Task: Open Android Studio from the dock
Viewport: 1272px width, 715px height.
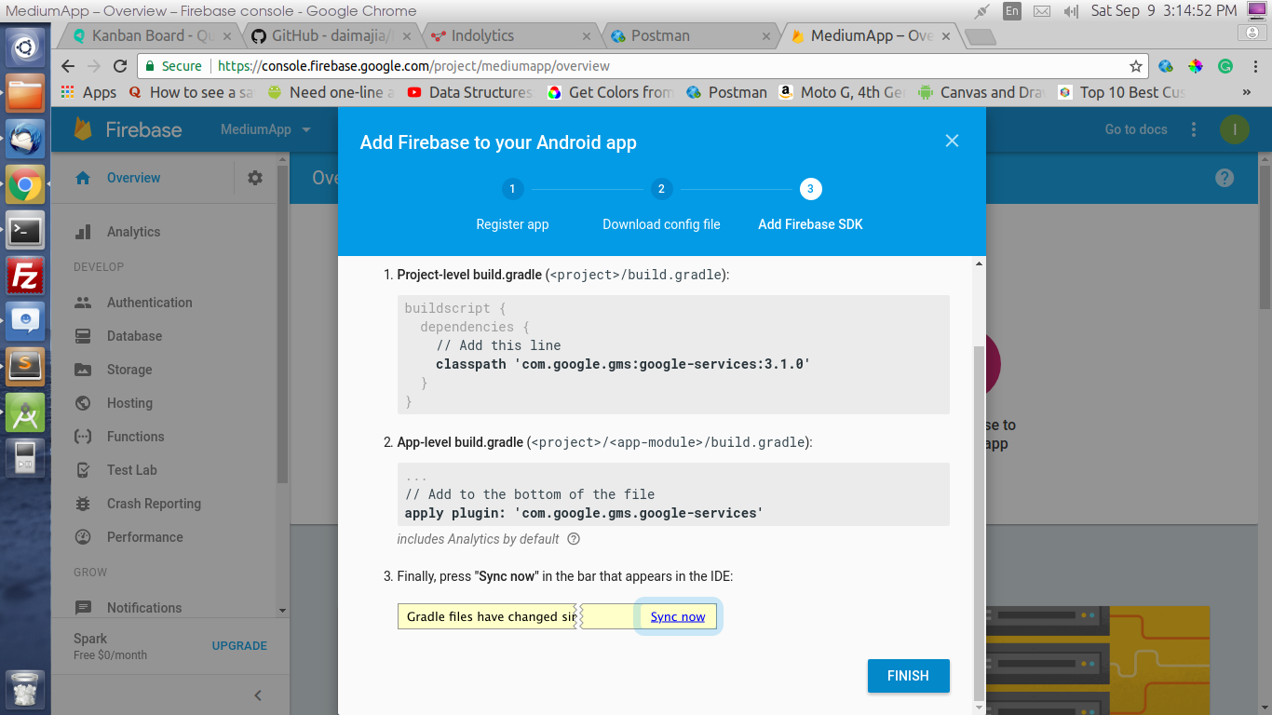Action: [x=25, y=412]
